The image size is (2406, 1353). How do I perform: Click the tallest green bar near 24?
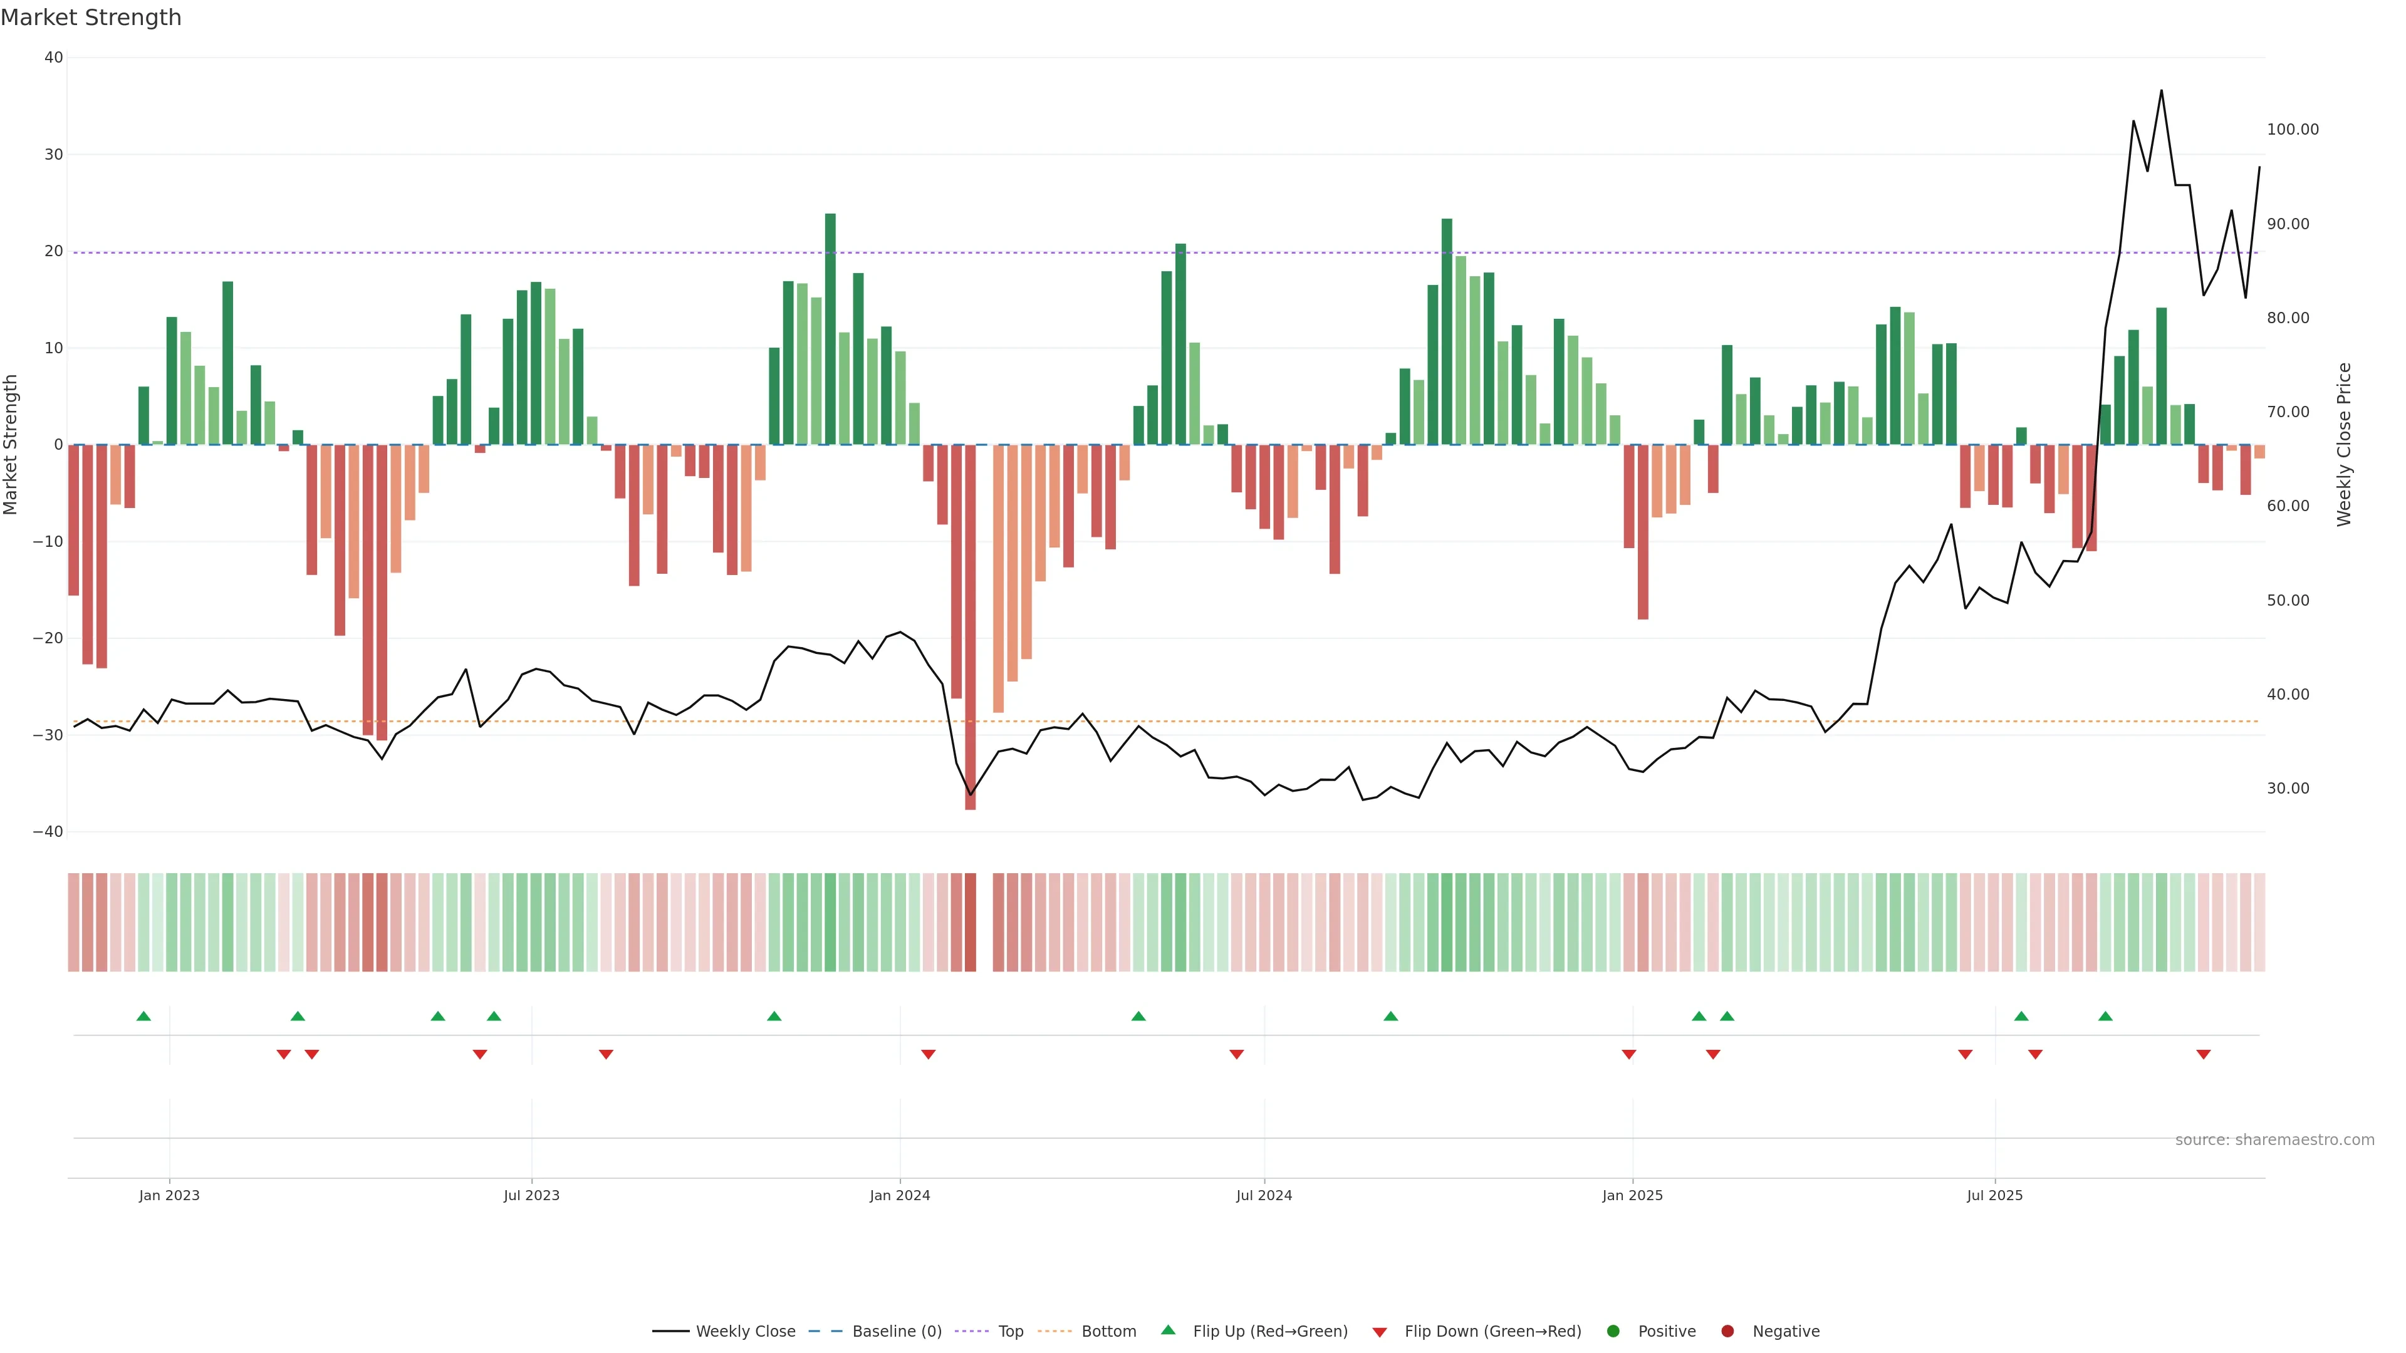pyautogui.click(x=830, y=327)
